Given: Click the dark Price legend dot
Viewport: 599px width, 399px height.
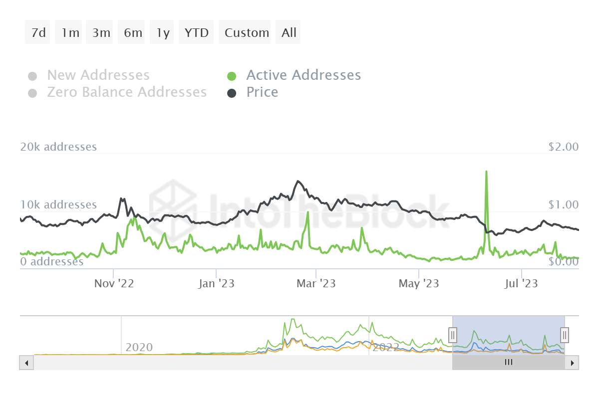Looking at the screenshot, I should (232, 93).
